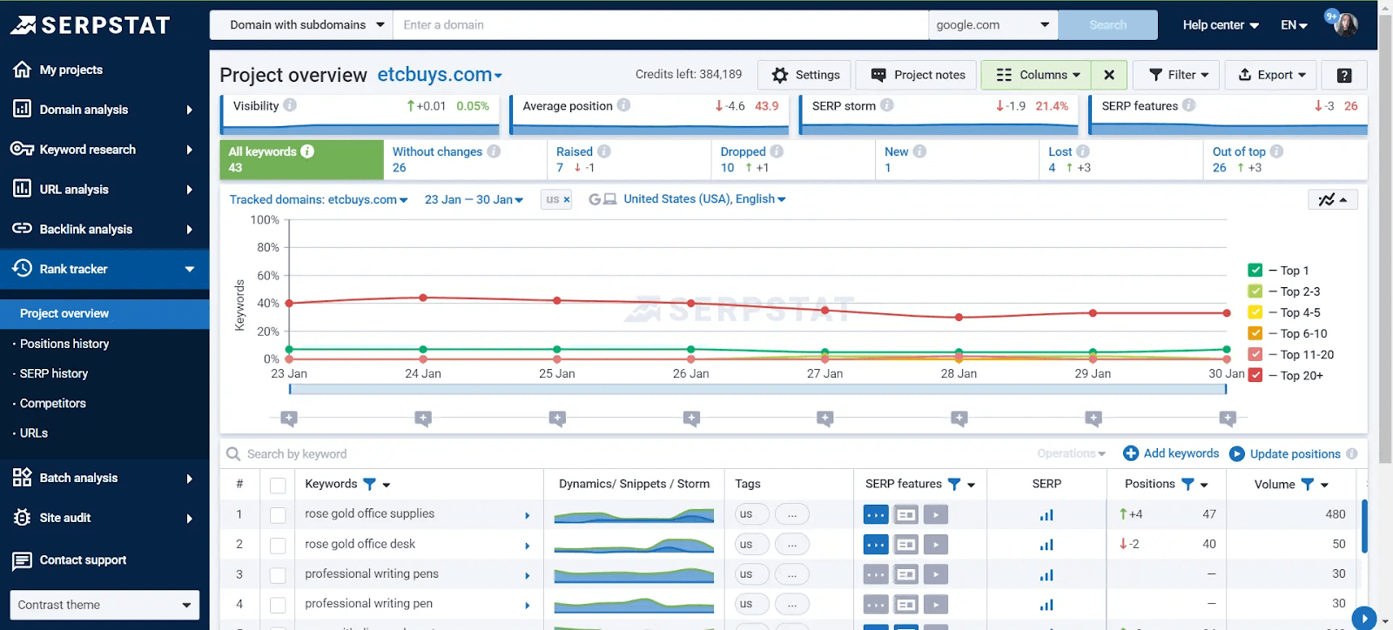The width and height of the screenshot is (1393, 630).
Task: Open Positions history page
Action: [64, 344]
